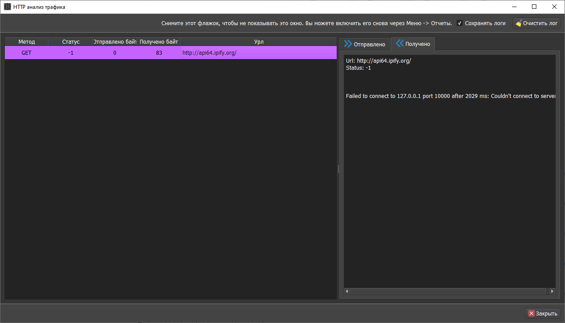Click the scrollbar right arrow in response panel
The height and width of the screenshot is (323, 565).
tap(552, 291)
